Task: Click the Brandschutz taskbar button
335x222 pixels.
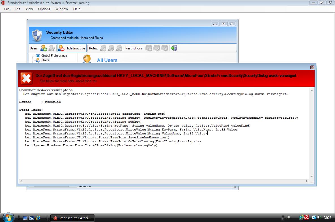Action: point(72,218)
